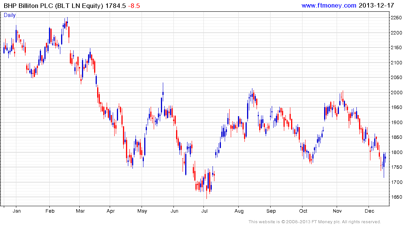
Task: Click the Mar month label
Action: point(80,211)
